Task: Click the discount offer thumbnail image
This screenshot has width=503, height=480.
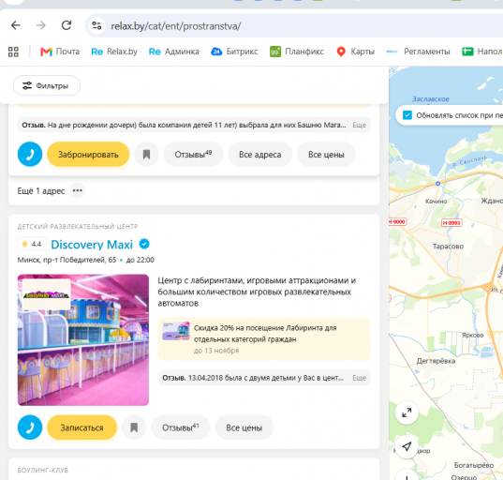Action: [176, 331]
